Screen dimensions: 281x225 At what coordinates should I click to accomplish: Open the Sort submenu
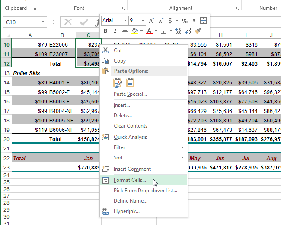pyautogui.click(x=118, y=158)
